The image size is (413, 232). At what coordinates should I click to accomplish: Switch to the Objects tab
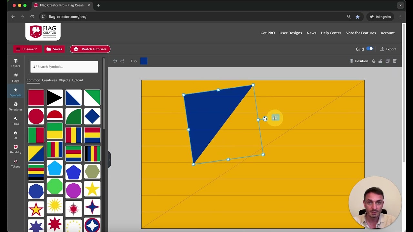click(x=65, y=80)
